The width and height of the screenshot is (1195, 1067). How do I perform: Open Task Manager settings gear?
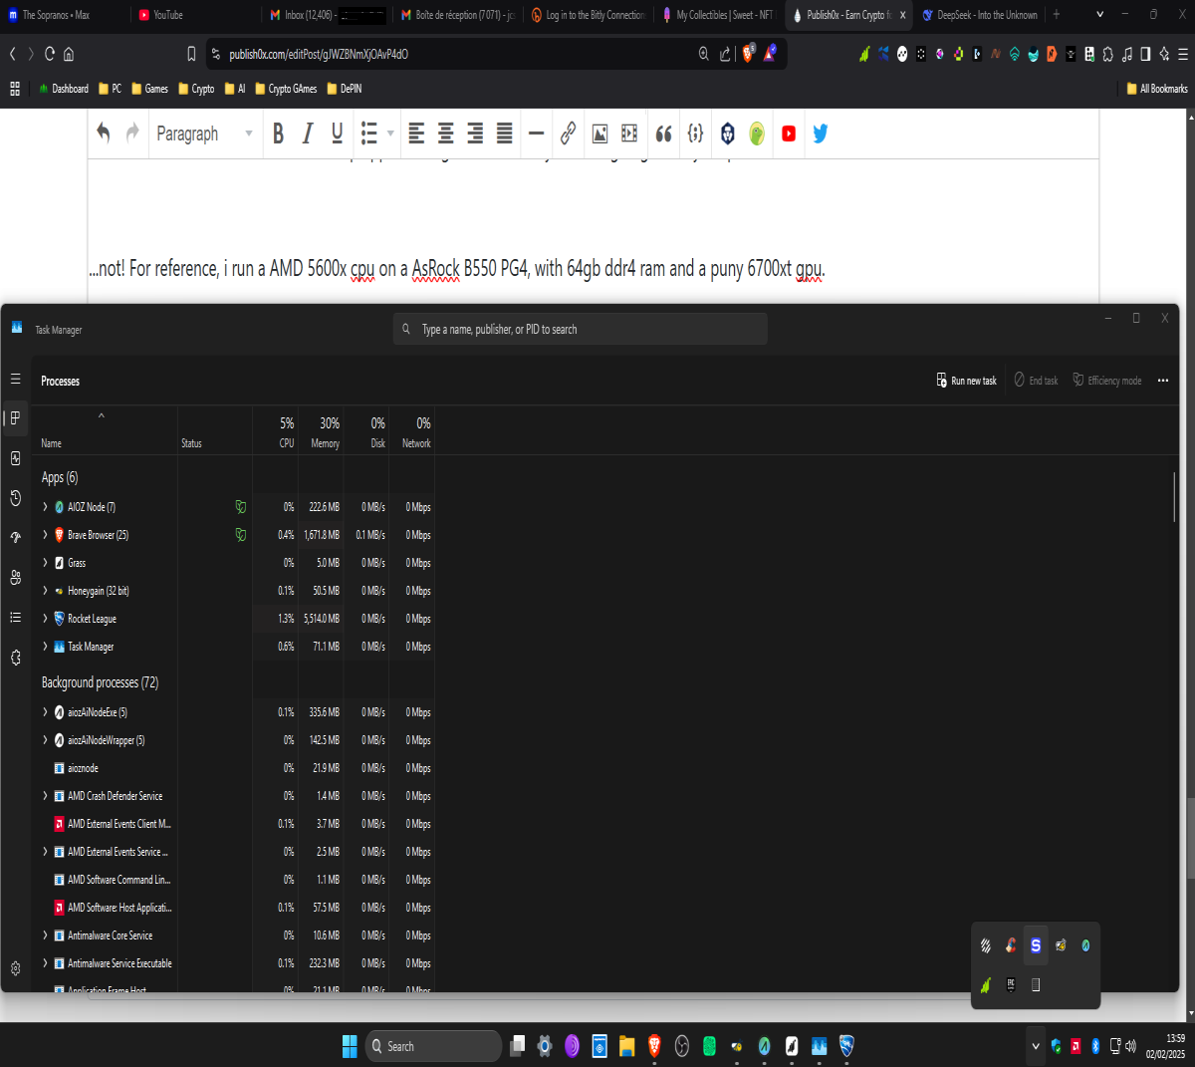point(15,968)
